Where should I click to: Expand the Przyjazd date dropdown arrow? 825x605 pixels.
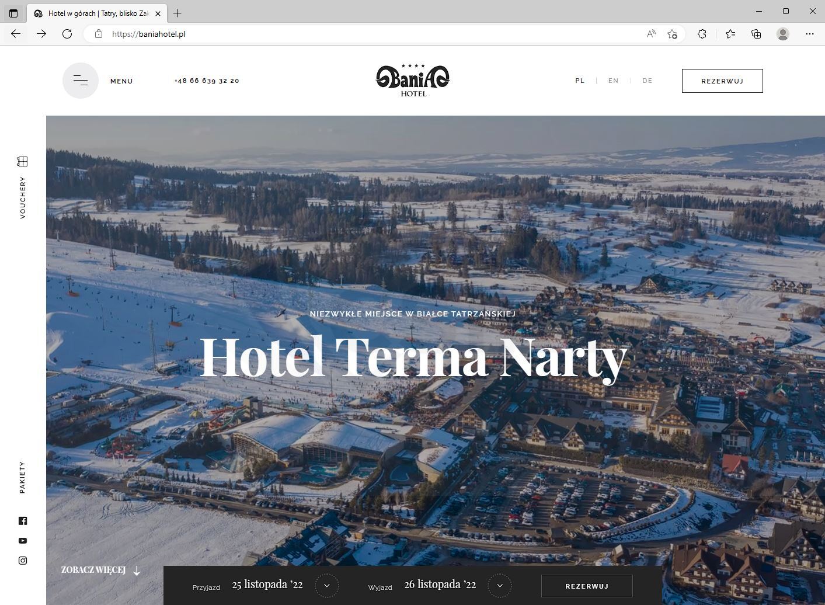tap(327, 586)
